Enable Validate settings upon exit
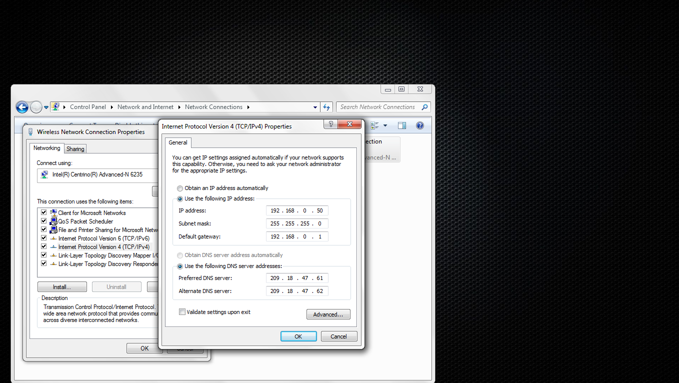679x383 pixels. 182,311
